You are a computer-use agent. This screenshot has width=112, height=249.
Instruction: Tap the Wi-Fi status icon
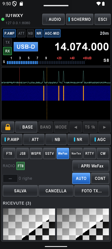[x=98, y=4]
